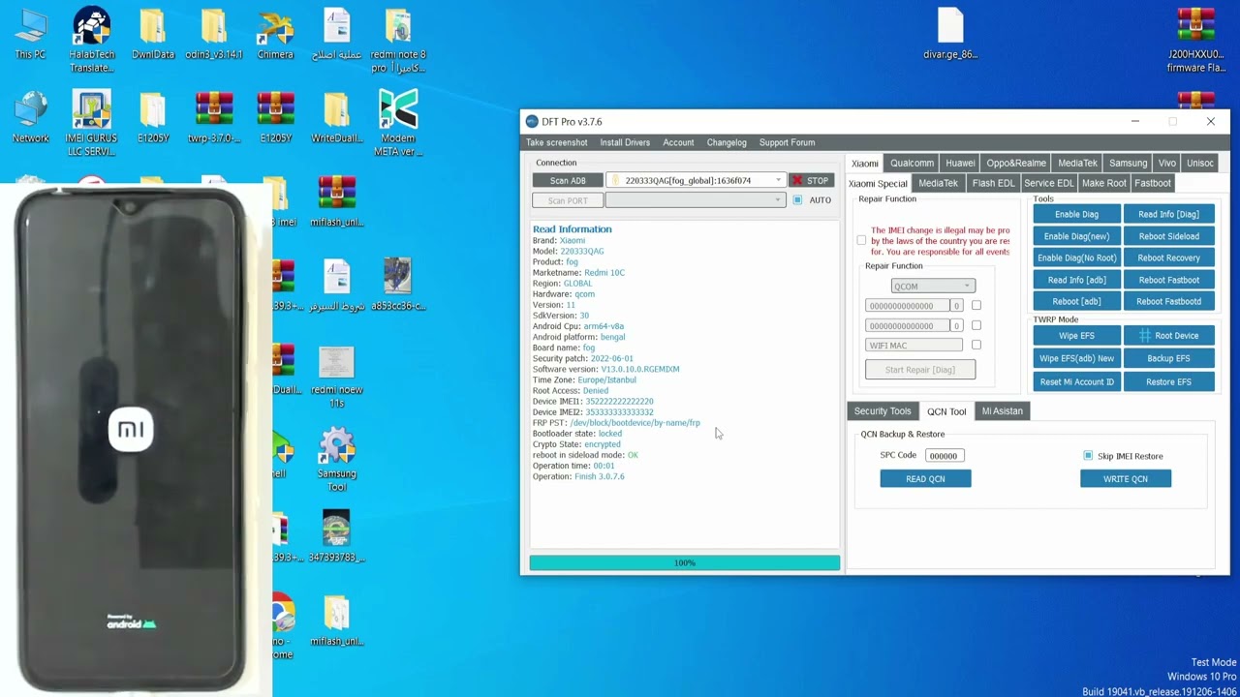The height and width of the screenshot is (697, 1240).
Task: Launch the Samsung Tool shortcut
Action: tap(337, 460)
